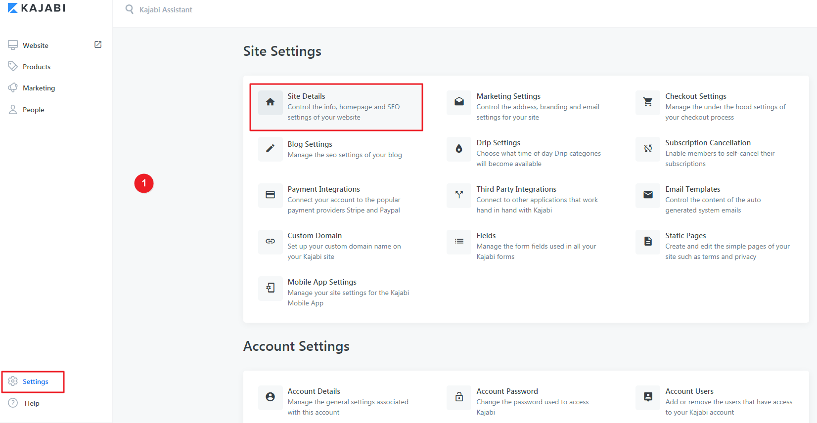Open Marketing Settings link
This screenshot has height=423, width=817.
click(509, 96)
